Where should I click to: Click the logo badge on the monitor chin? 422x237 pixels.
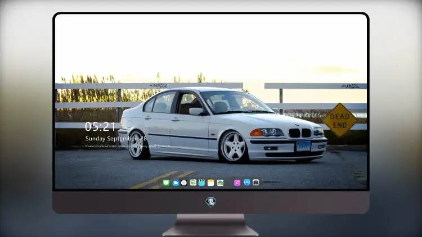click(211, 202)
